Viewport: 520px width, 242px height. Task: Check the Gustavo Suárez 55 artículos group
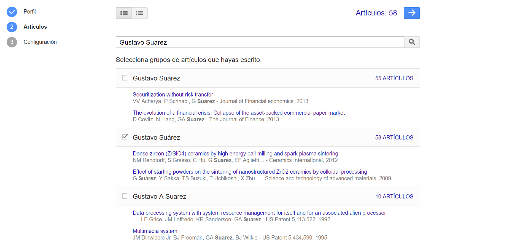click(x=125, y=78)
